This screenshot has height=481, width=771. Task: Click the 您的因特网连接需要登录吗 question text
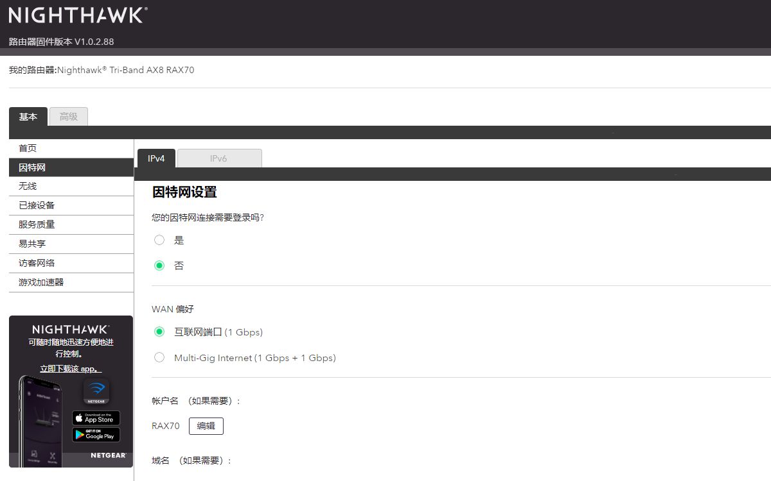[x=208, y=217]
